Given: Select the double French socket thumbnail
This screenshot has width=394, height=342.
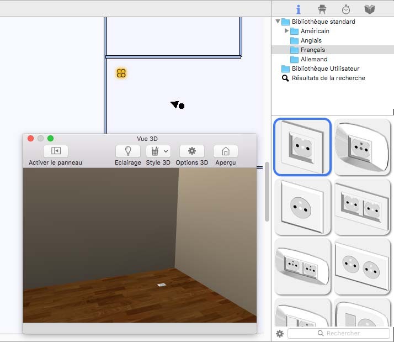Looking at the screenshot, I should coord(363,207).
